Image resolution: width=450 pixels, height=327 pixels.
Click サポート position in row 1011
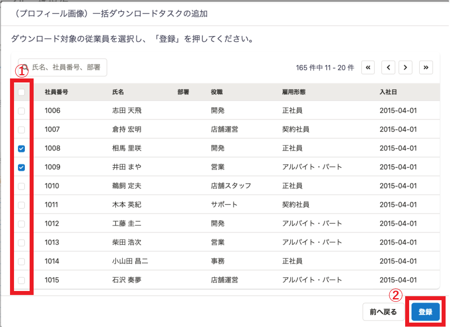[x=224, y=205]
